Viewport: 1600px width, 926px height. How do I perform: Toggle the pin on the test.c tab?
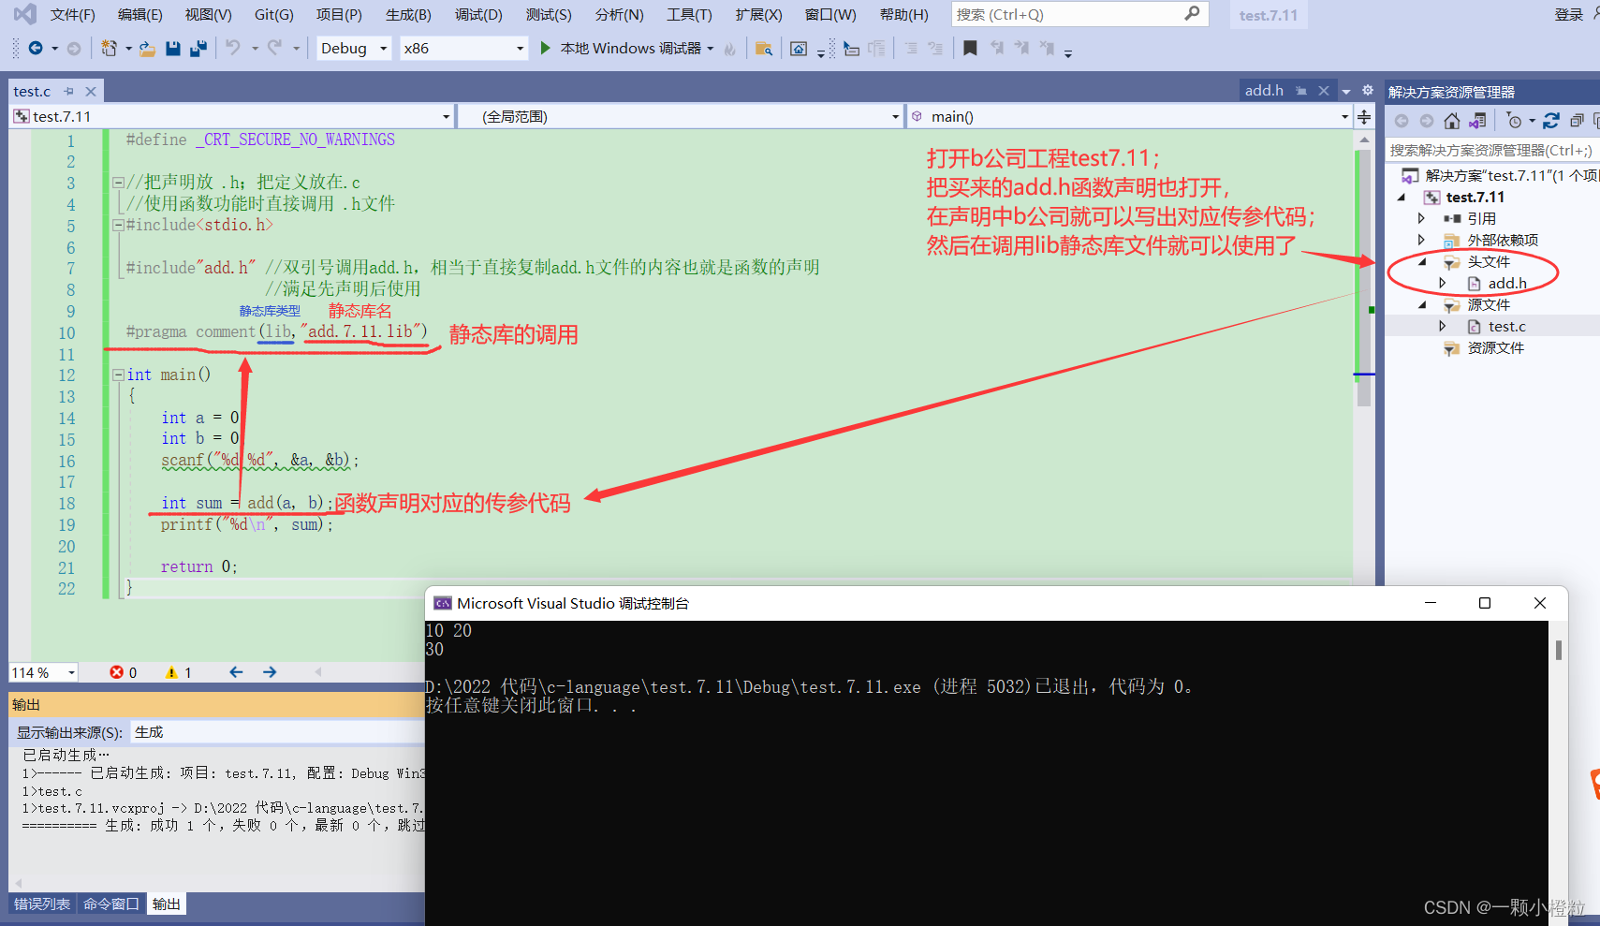coord(68,92)
